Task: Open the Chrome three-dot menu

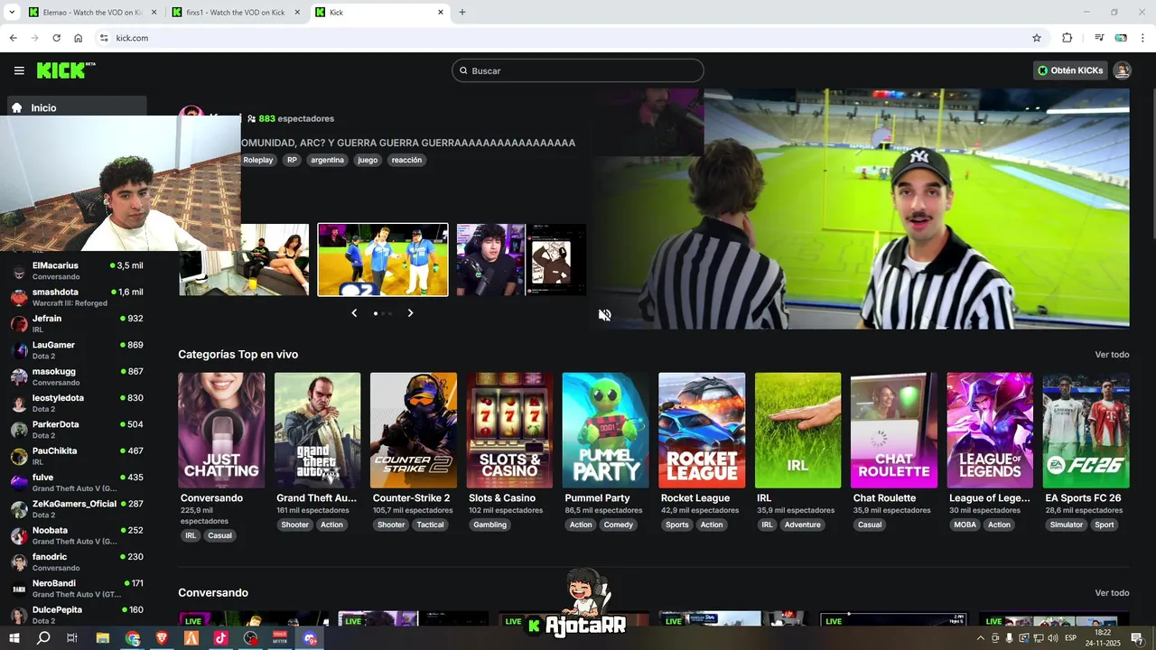Action: point(1143,38)
